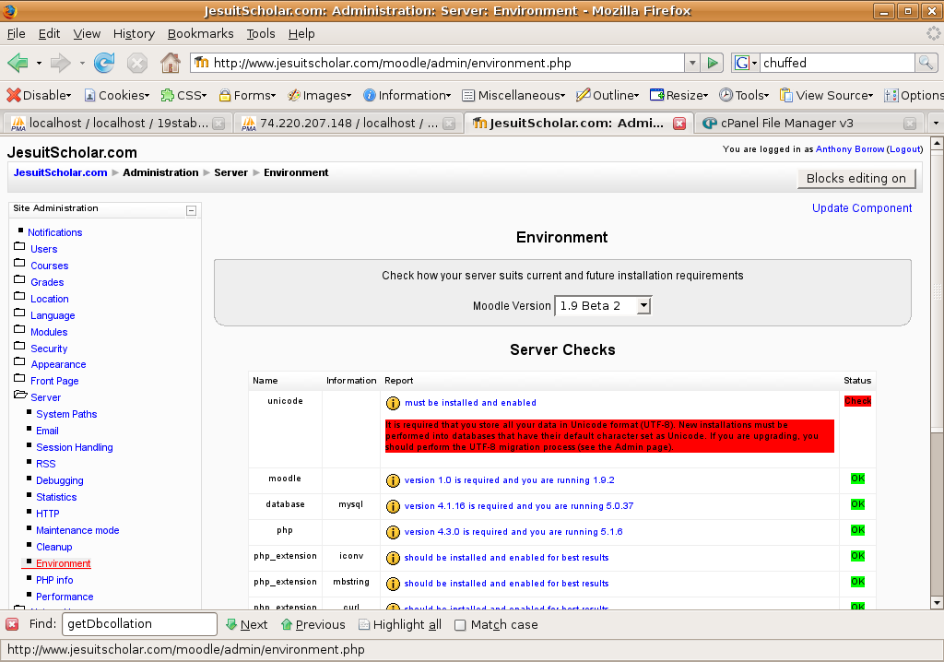Image resolution: width=944 pixels, height=662 pixels.
Task: Click info icon in iconv extension row
Action: point(393,559)
